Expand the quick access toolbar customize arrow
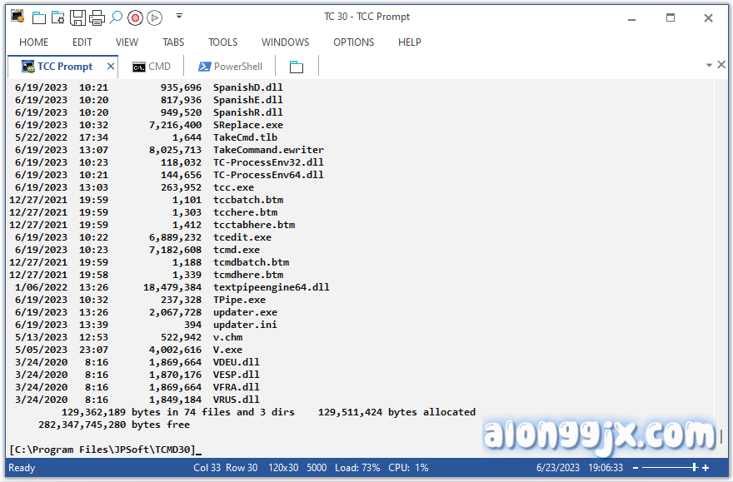This screenshot has height=482, width=733. coord(179,17)
